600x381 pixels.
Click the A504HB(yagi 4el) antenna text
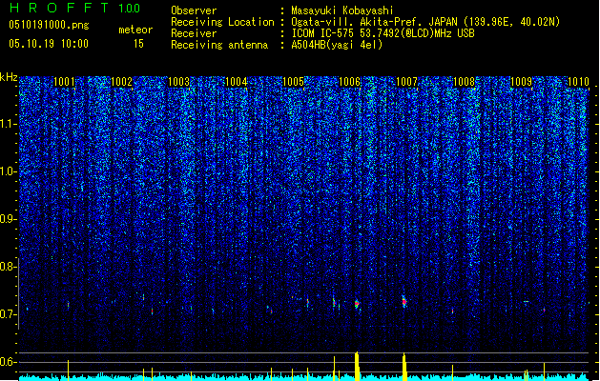click(337, 45)
